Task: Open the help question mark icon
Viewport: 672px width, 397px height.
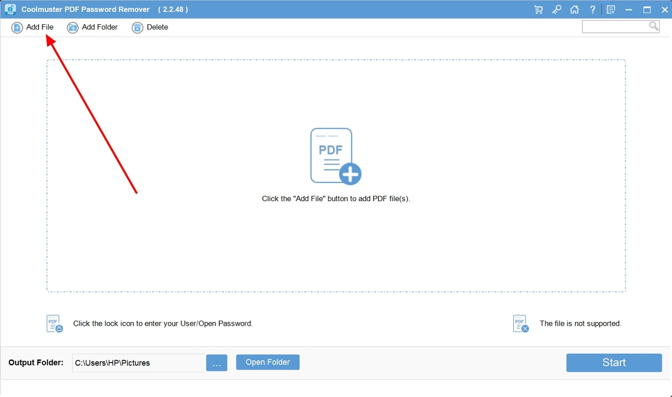Action: (592, 9)
